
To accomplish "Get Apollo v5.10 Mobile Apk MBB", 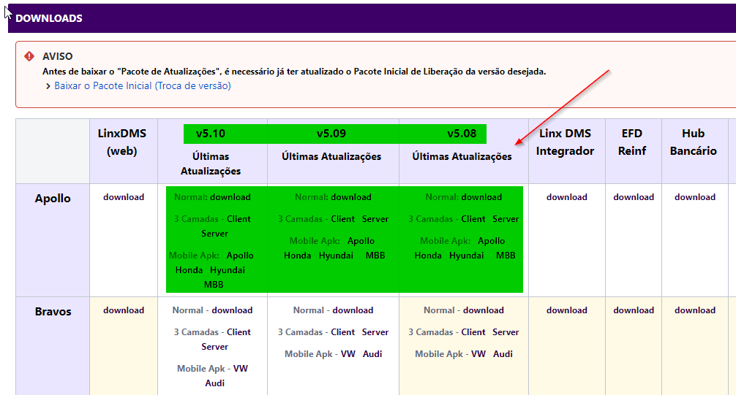I will [214, 285].
